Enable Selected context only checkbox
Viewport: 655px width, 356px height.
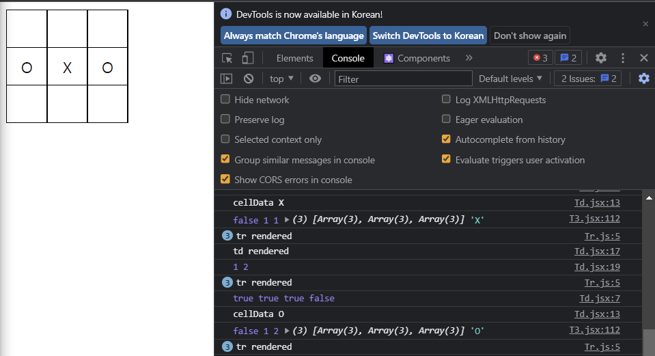click(225, 139)
